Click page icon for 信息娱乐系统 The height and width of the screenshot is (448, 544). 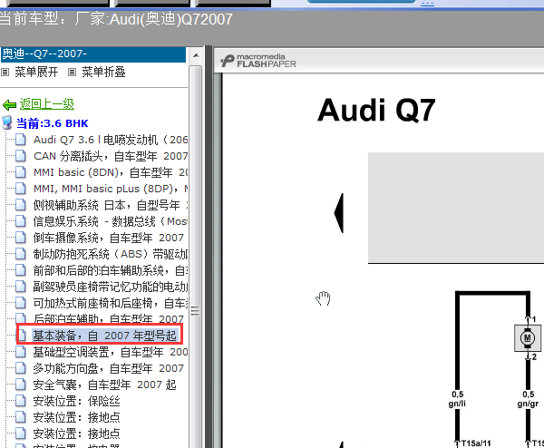[21, 221]
